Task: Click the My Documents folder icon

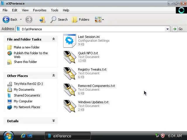Action: [x=10, y=90]
